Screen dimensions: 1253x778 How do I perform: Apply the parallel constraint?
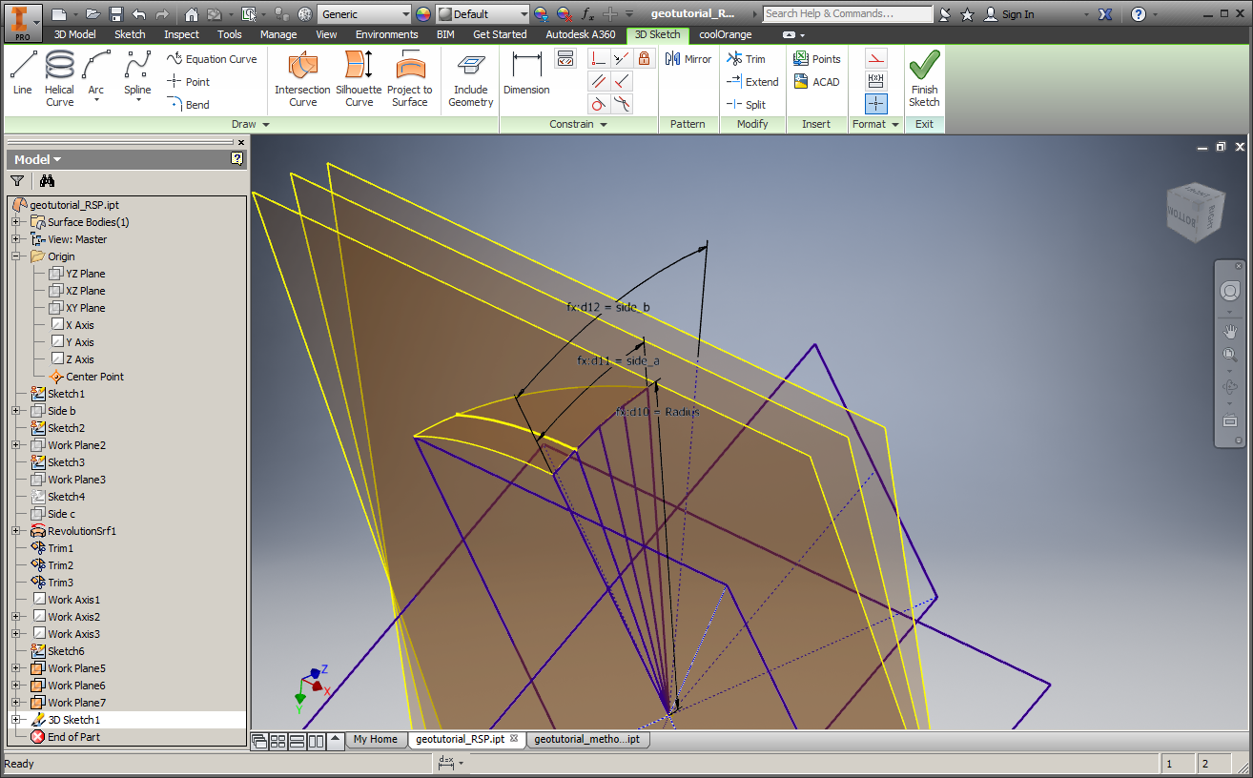pyautogui.click(x=598, y=81)
